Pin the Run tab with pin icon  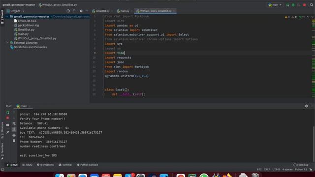point(8,132)
